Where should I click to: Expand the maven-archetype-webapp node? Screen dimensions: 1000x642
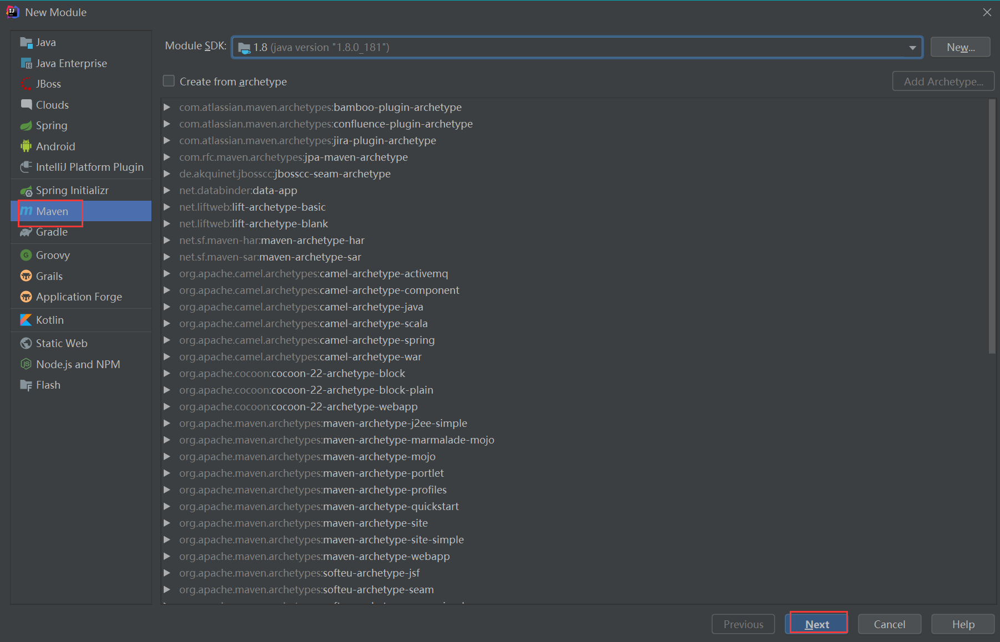tap(167, 556)
